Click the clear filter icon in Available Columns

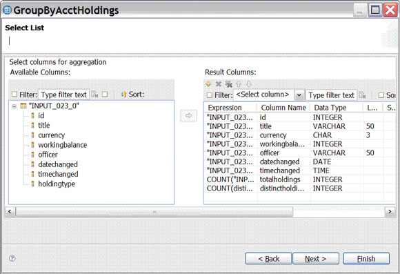pyautogui.click(x=94, y=95)
